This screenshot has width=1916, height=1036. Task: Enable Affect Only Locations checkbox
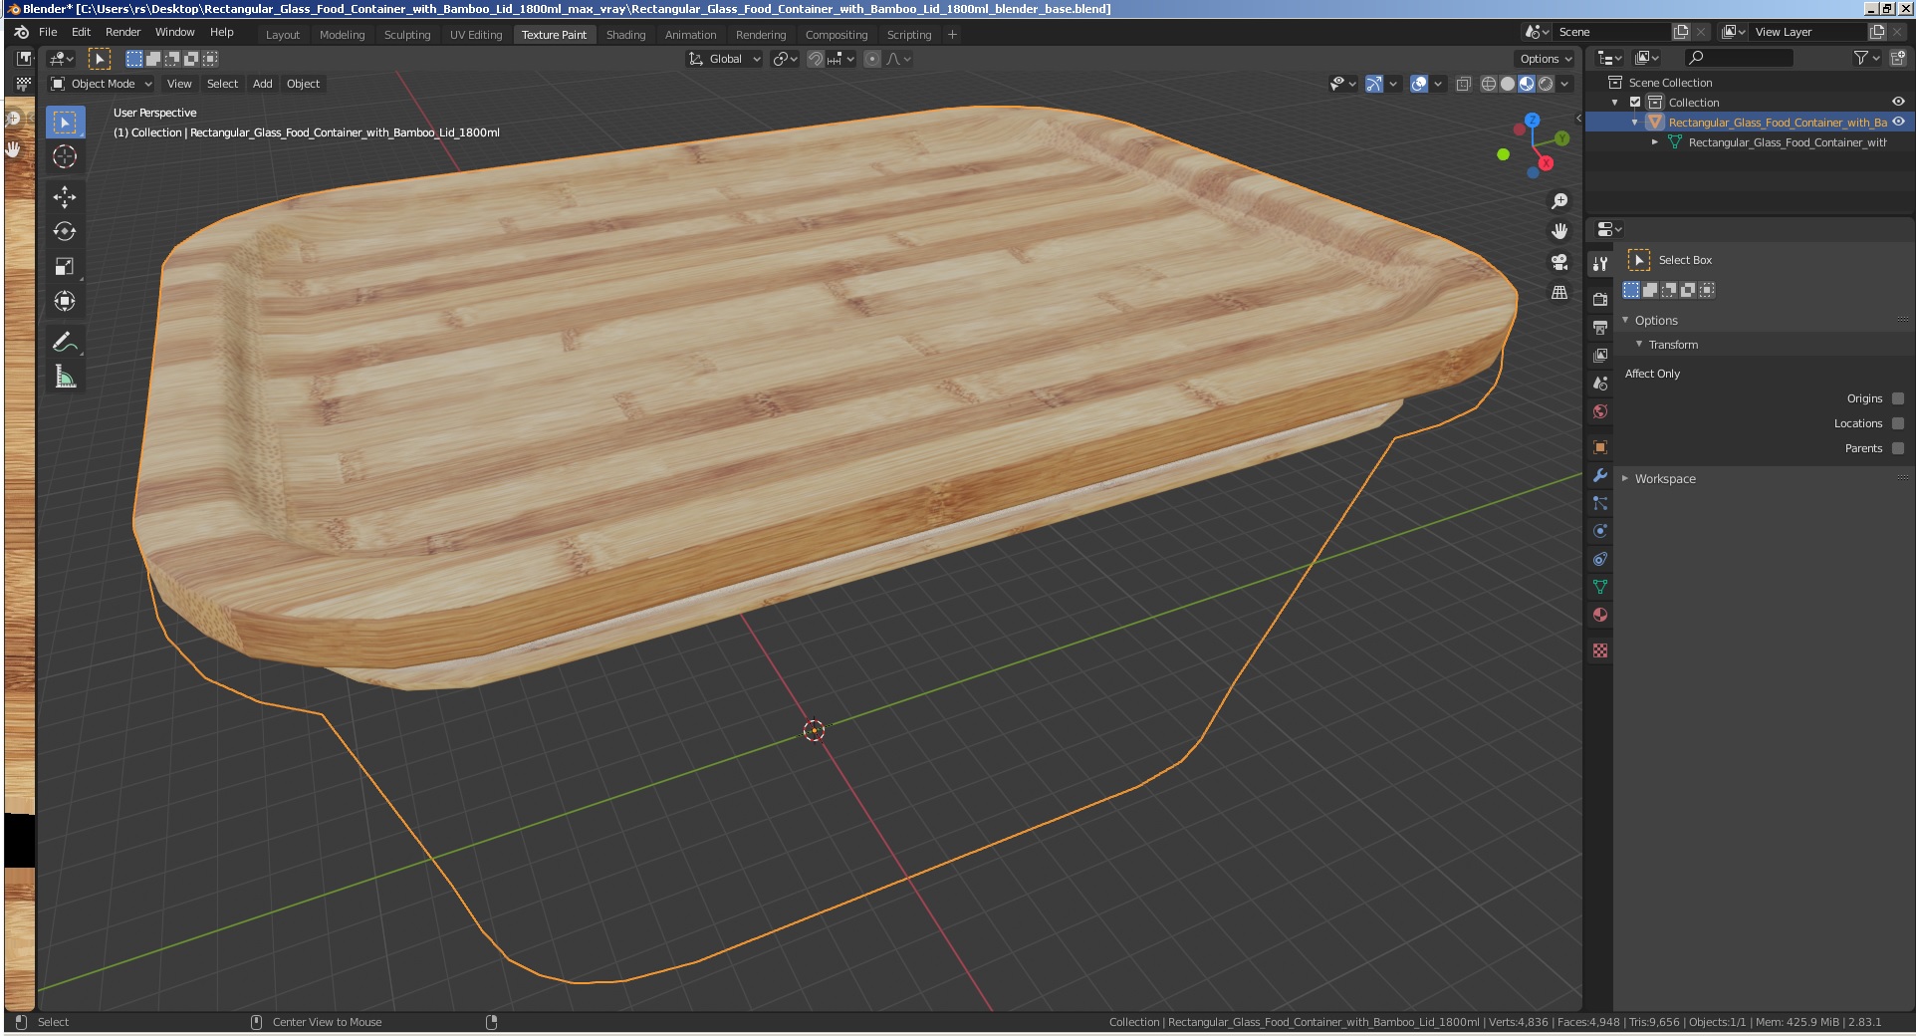pyautogui.click(x=1898, y=423)
